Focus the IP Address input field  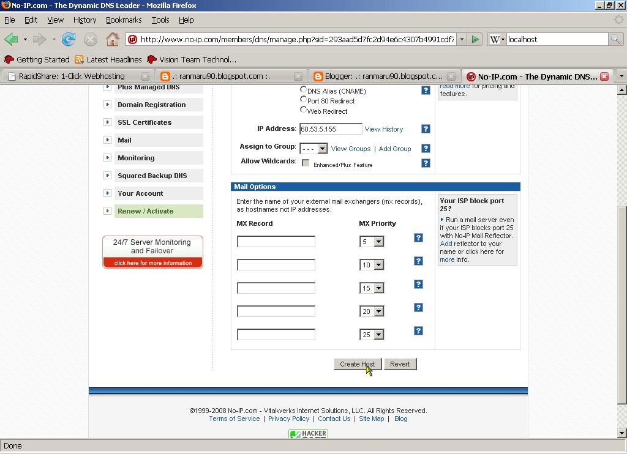[x=331, y=129]
